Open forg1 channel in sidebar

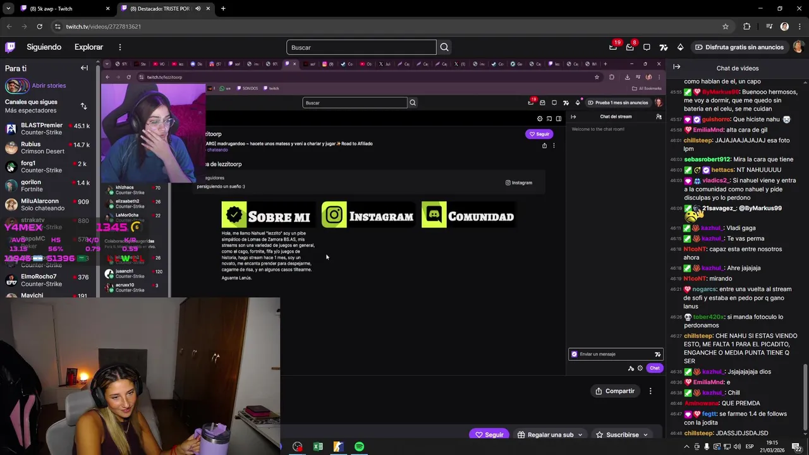click(x=47, y=167)
